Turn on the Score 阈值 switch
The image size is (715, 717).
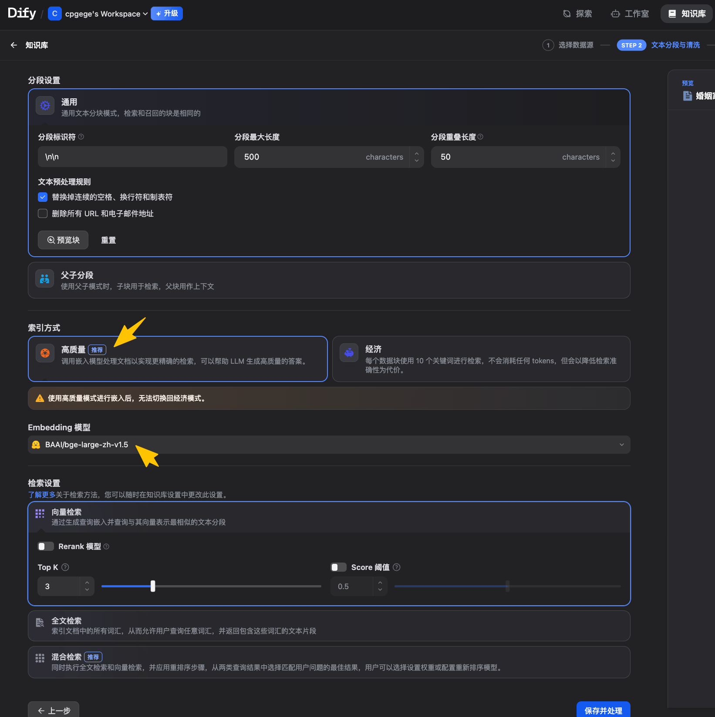[338, 567]
